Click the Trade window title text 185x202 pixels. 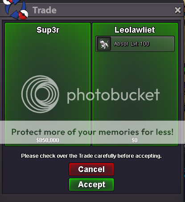point(45,10)
